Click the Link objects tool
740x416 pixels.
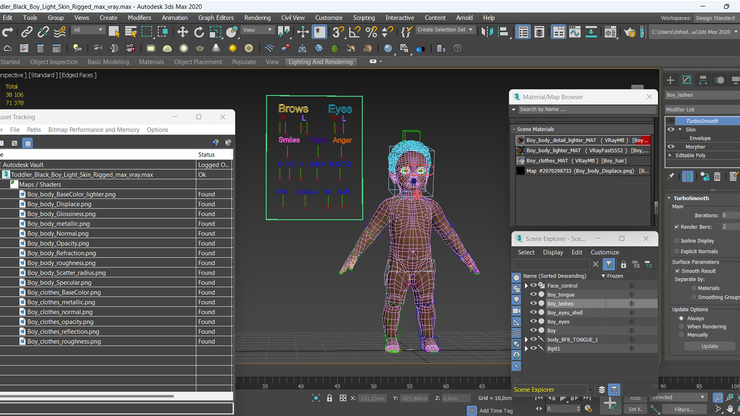click(27, 32)
